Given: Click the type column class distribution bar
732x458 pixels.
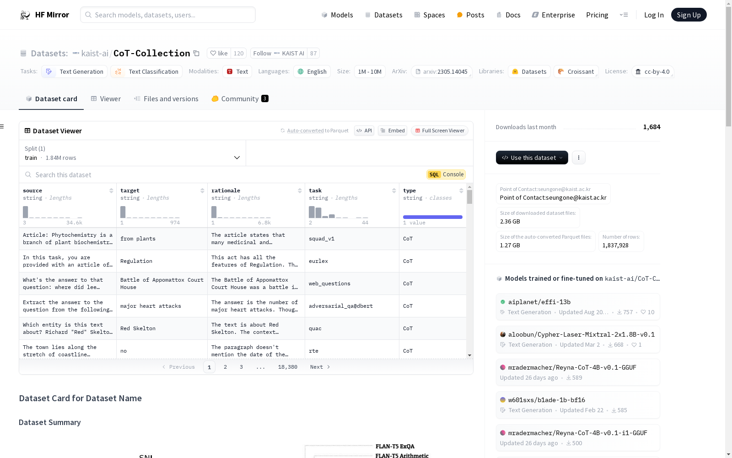Looking at the screenshot, I should tap(433, 217).
